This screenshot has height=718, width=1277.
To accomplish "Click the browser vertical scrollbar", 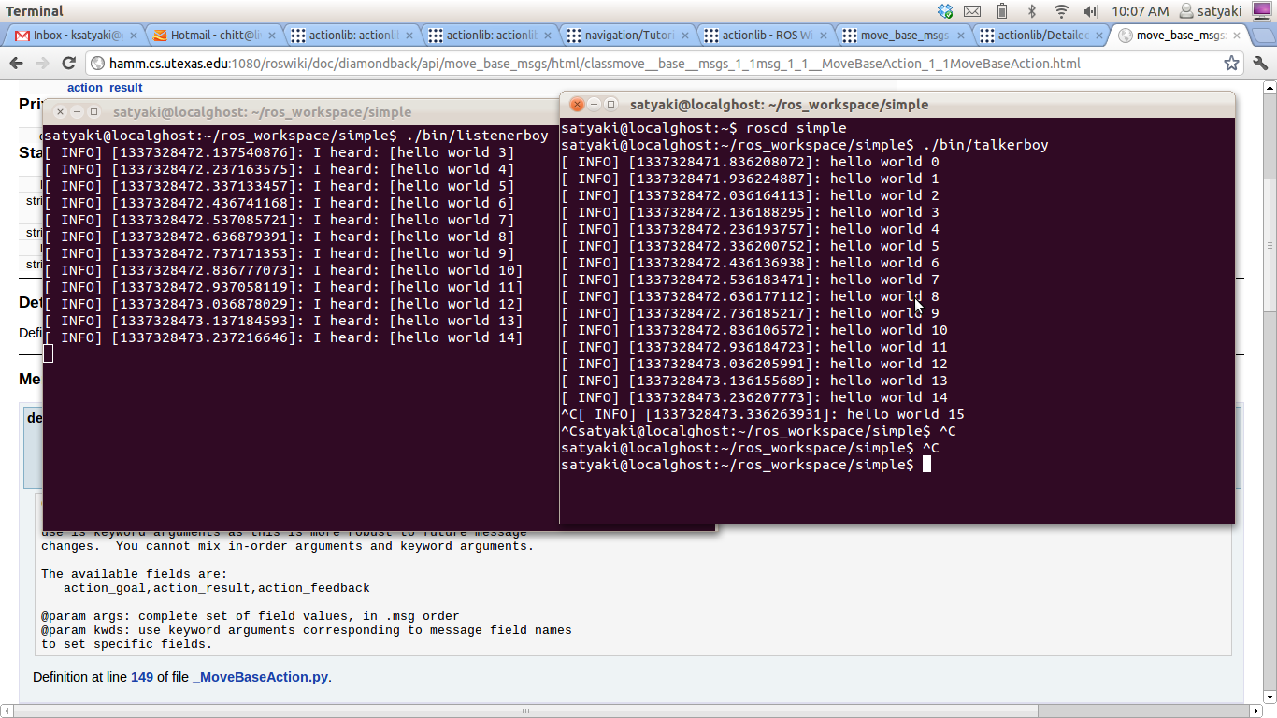I will pos(1269,243).
